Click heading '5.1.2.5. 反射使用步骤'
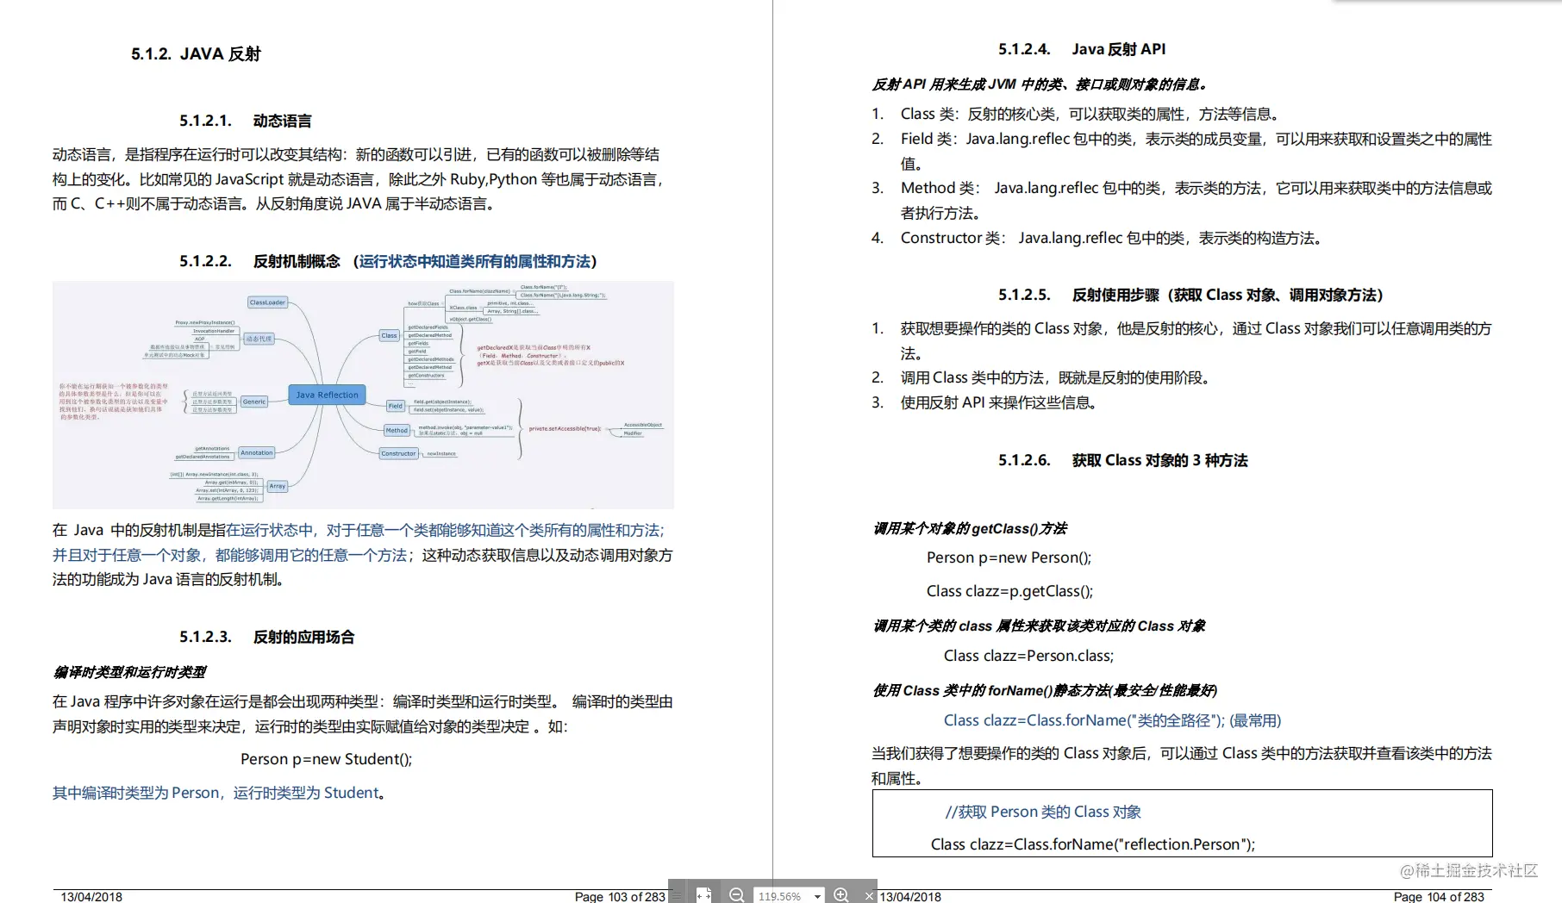This screenshot has width=1562, height=903. [x=1190, y=295]
